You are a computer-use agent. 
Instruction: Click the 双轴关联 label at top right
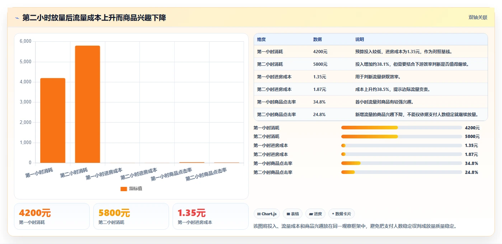coord(478,18)
